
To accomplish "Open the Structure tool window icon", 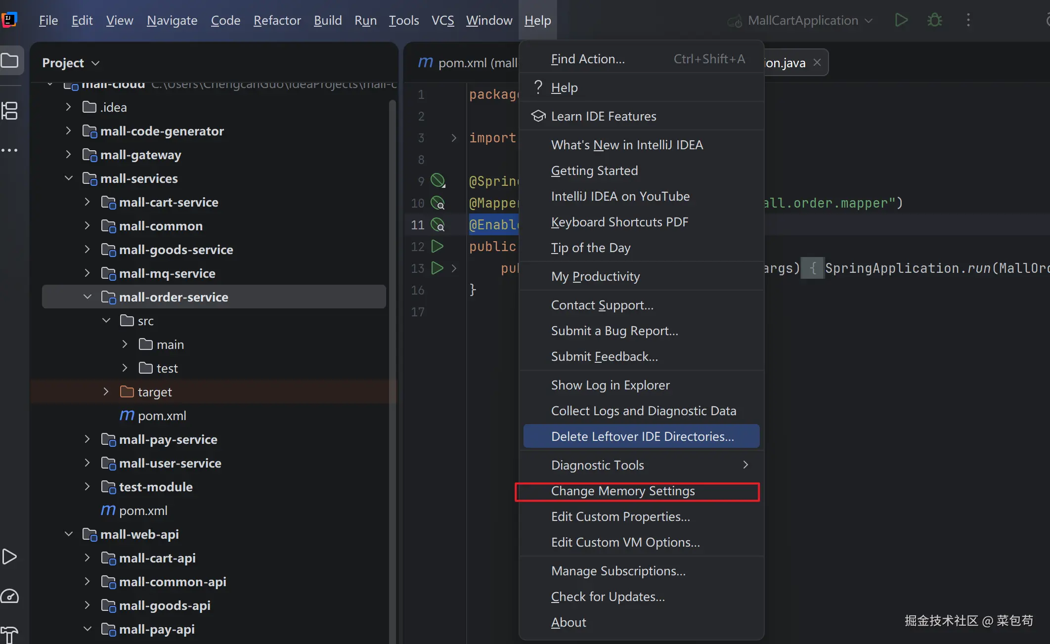I will pos(10,111).
